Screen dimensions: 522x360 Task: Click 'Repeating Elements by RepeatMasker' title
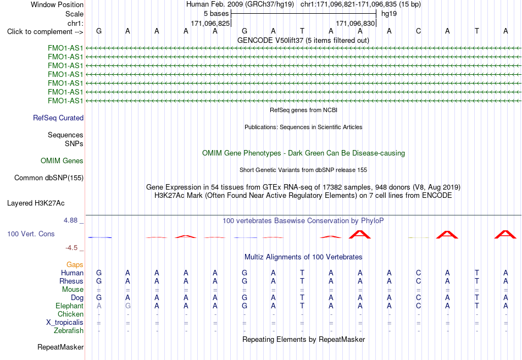tap(304, 339)
